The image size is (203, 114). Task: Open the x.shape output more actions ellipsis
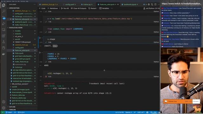point(41,46)
